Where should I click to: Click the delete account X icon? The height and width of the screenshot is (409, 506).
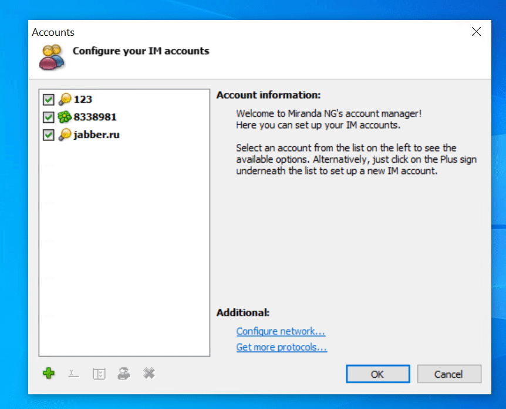coord(149,374)
